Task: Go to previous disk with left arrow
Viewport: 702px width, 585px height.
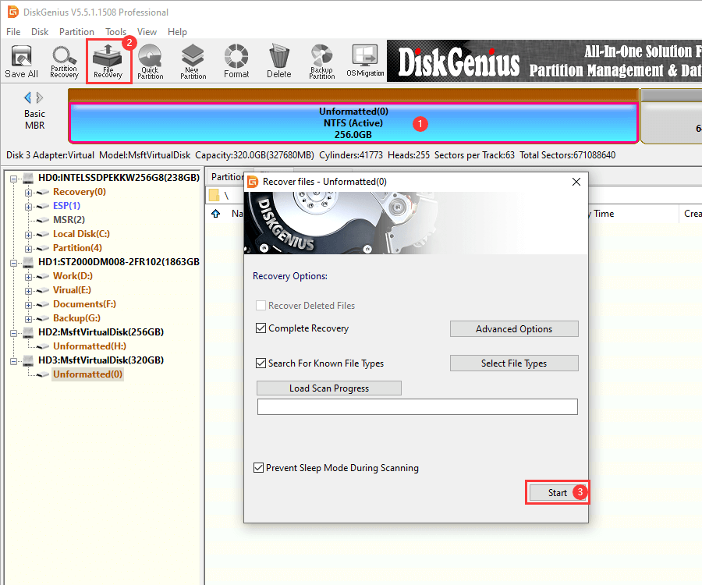Action: [x=28, y=97]
